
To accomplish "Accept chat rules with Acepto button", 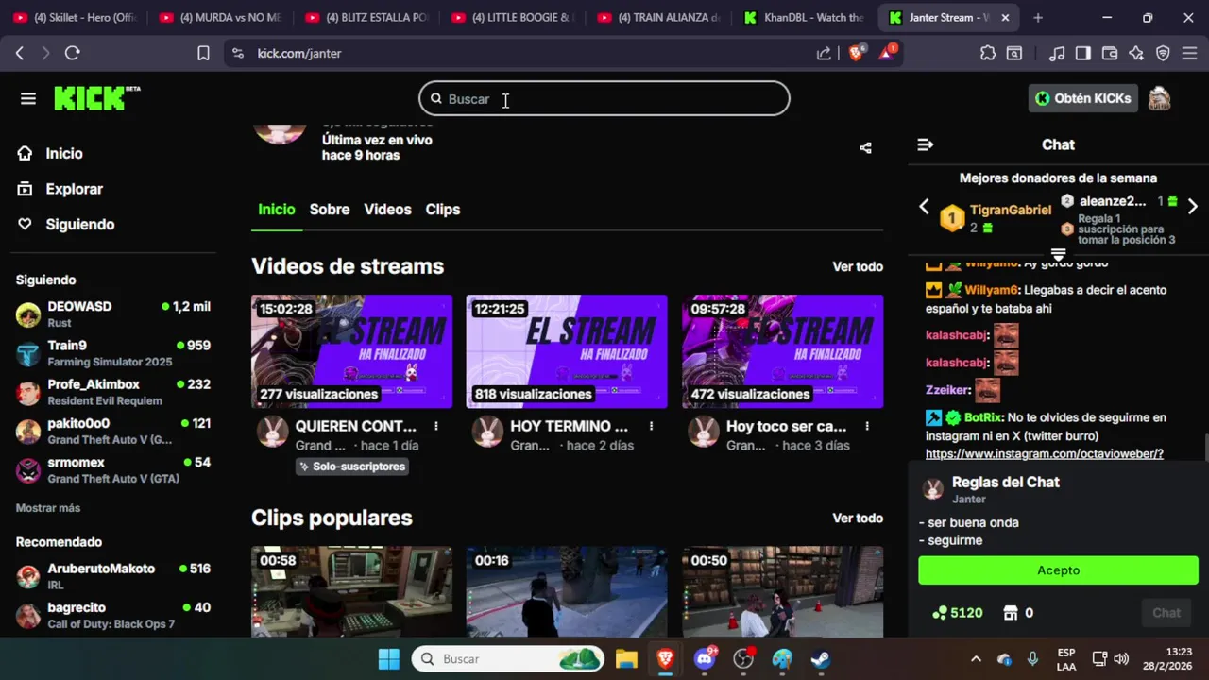I will 1058,570.
